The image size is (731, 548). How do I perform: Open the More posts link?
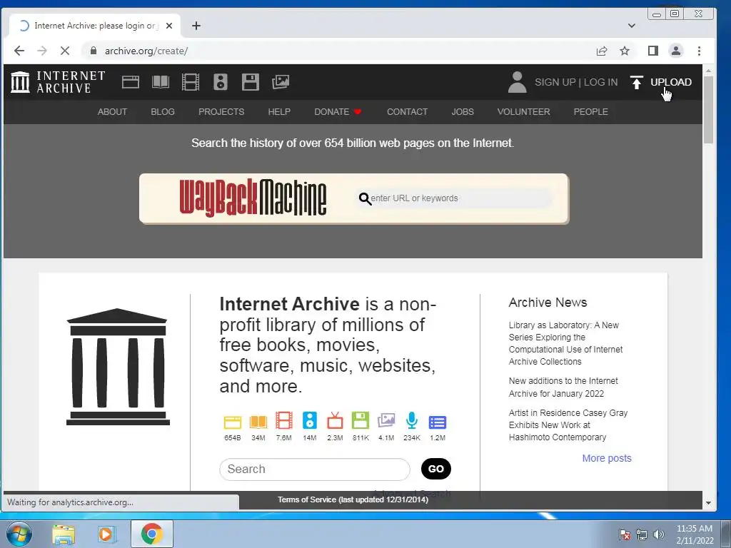[607, 458]
